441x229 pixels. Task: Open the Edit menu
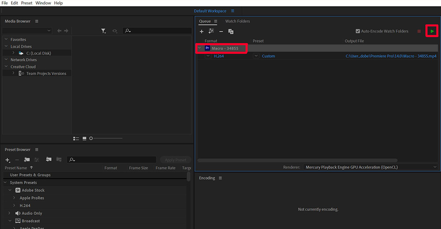pyautogui.click(x=15, y=3)
